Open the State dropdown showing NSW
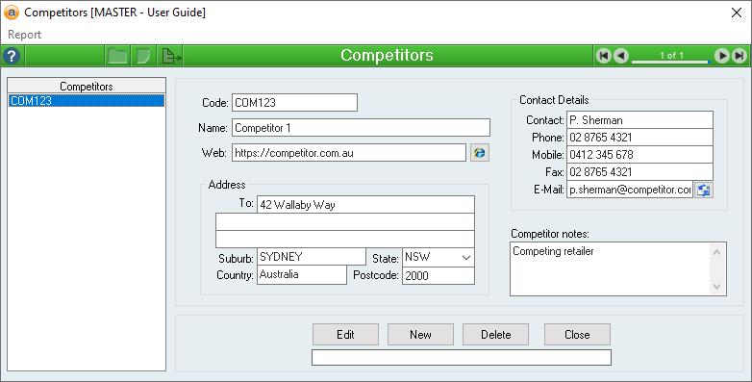 point(465,257)
